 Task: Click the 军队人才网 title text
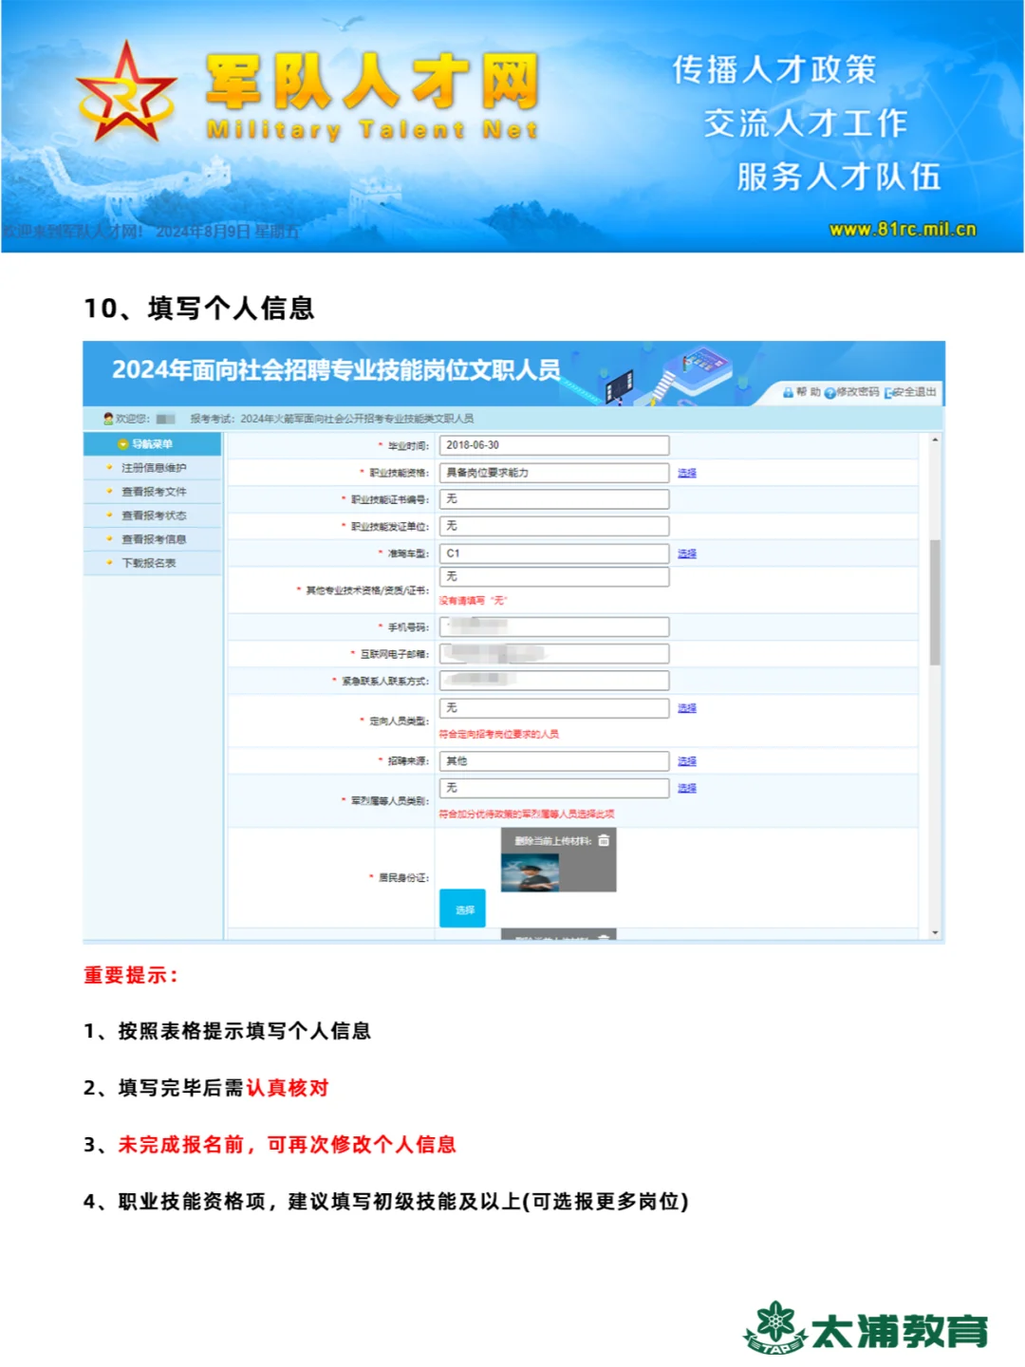372,83
